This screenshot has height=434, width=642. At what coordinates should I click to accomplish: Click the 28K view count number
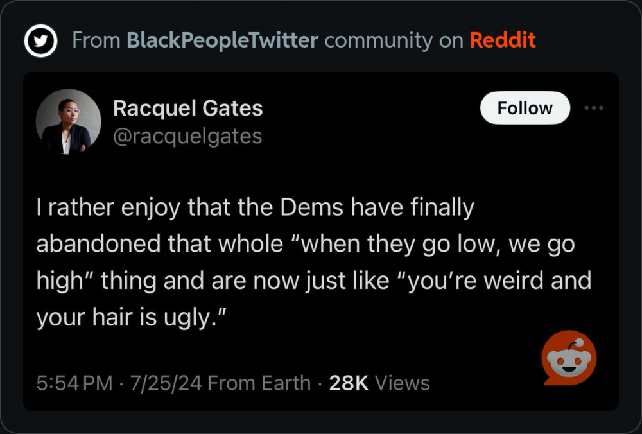(x=349, y=383)
